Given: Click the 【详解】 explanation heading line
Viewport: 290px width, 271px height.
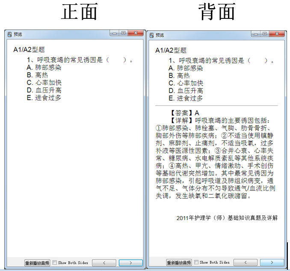Looking at the screenshot, I should pyautogui.click(x=219, y=120).
